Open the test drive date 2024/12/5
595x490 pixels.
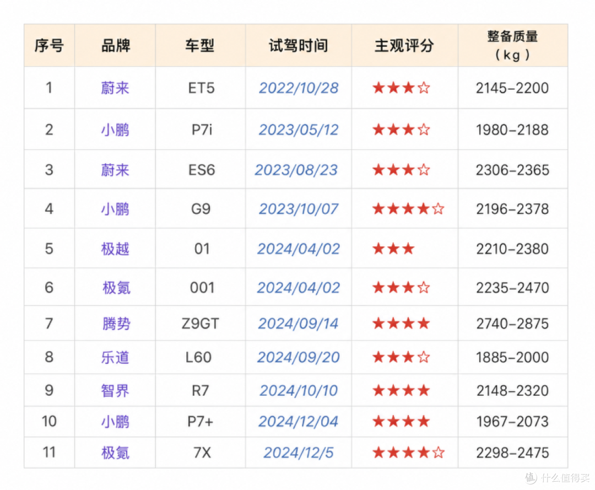298,453
